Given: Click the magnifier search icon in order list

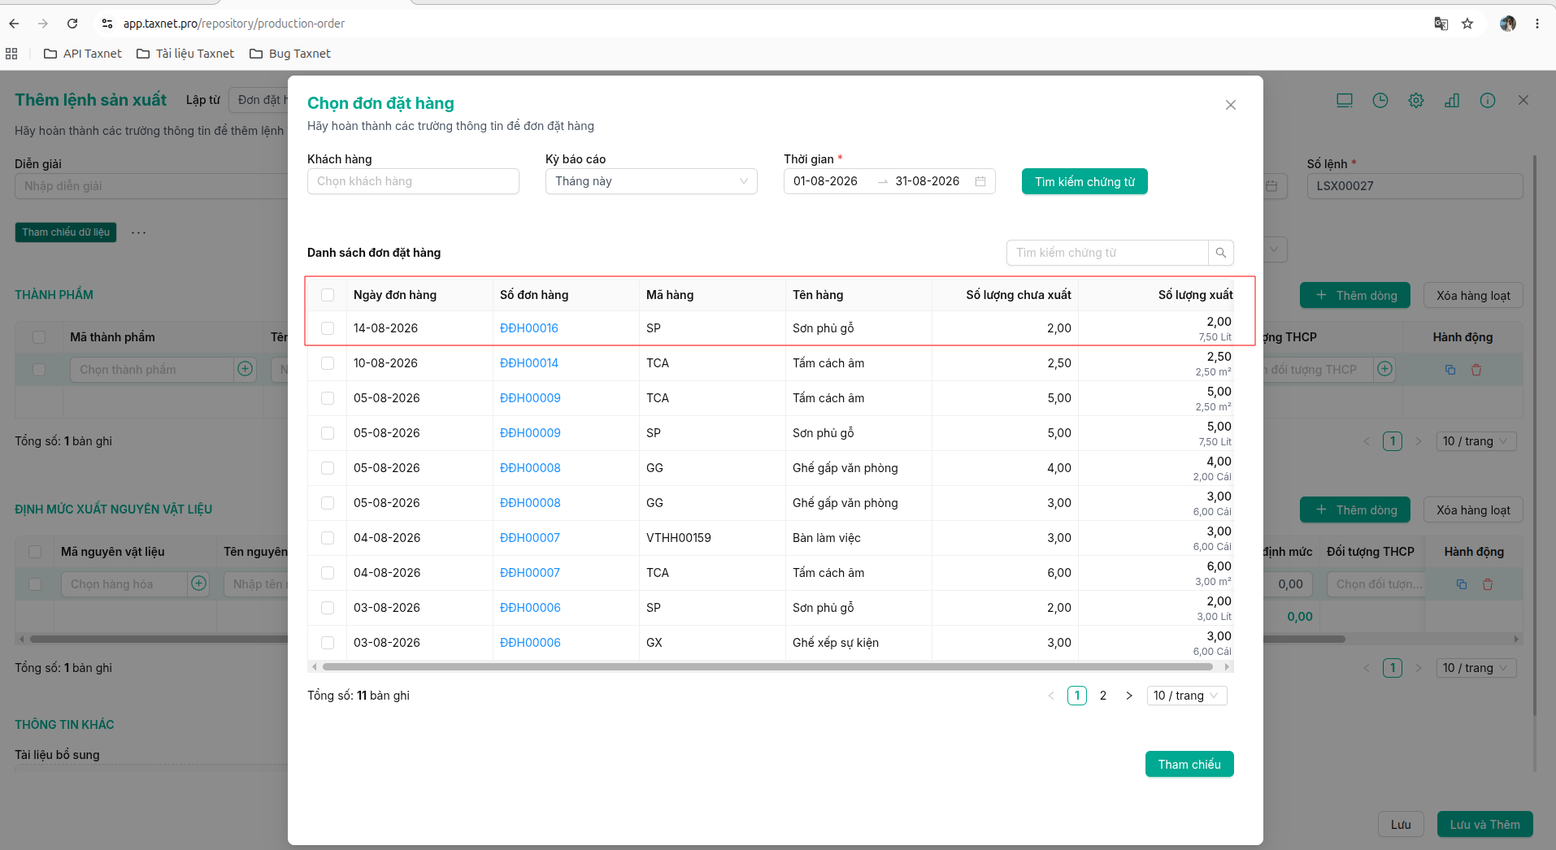Looking at the screenshot, I should click(1220, 253).
